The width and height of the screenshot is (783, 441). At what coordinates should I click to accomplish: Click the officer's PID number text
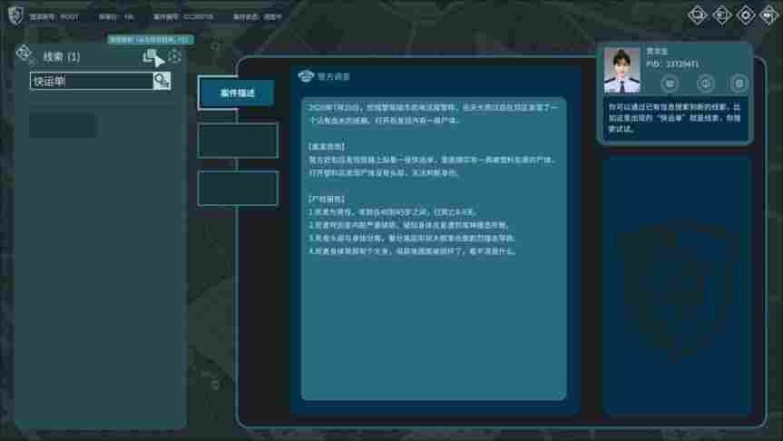pyautogui.click(x=672, y=64)
